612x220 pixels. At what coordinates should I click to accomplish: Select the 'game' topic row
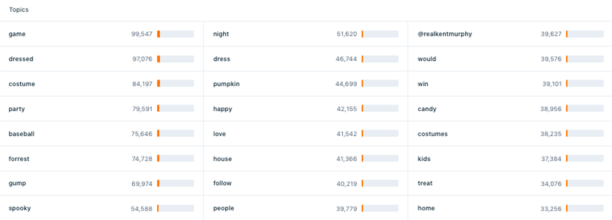point(102,34)
